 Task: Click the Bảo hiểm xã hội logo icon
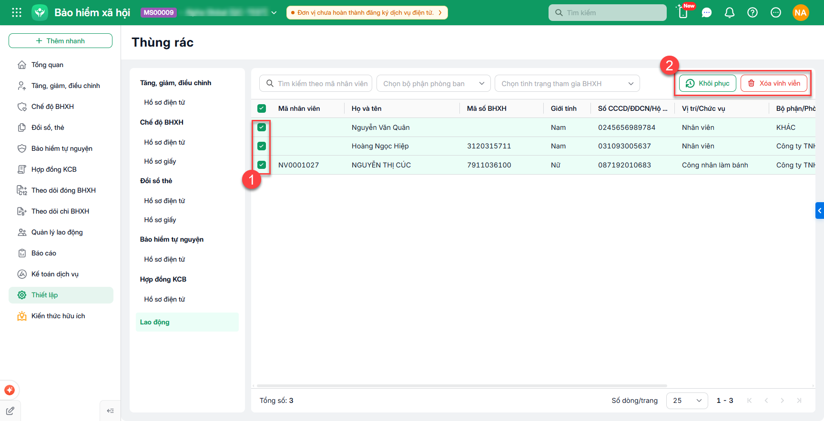tap(40, 12)
